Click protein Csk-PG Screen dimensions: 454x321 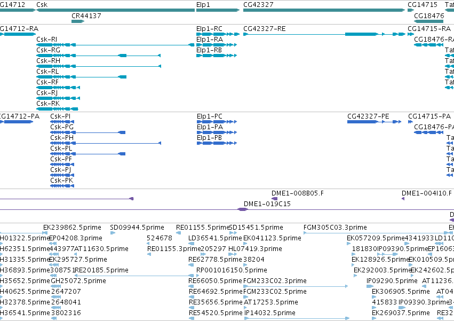[87, 132]
